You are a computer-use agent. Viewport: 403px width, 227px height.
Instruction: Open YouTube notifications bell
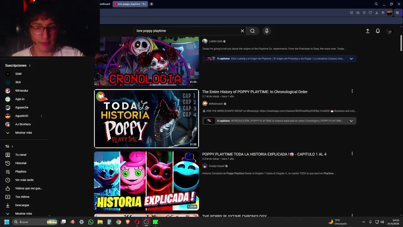[378, 31]
